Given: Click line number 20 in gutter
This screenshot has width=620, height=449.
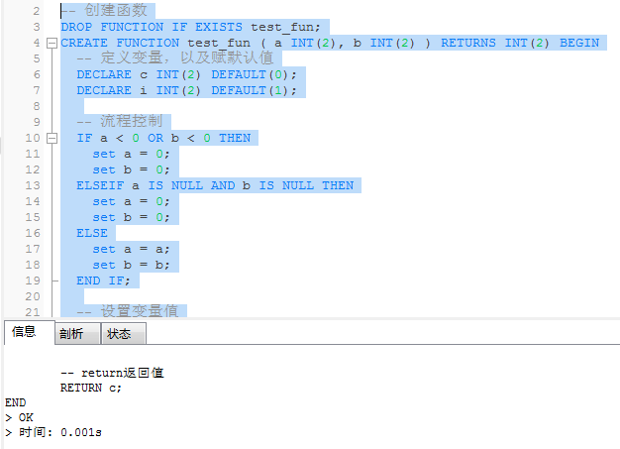Looking at the screenshot, I should tap(33, 296).
